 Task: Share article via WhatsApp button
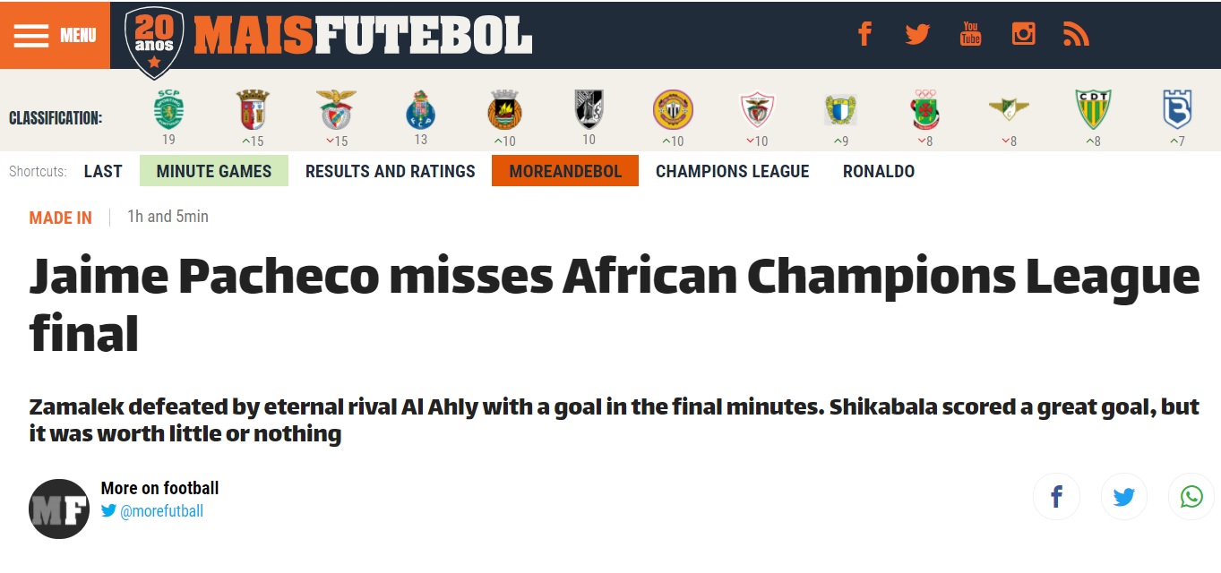tap(1191, 497)
